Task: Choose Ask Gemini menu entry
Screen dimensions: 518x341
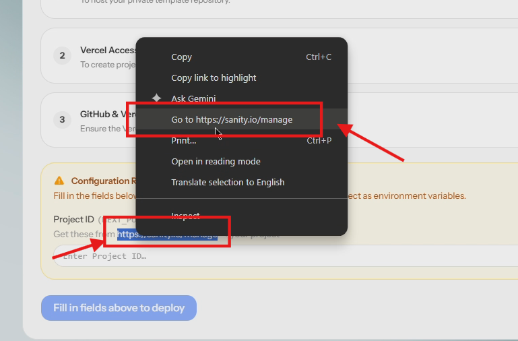Action: click(x=242, y=98)
